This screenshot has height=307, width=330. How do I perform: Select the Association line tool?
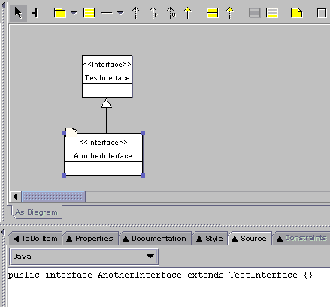(x=107, y=13)
